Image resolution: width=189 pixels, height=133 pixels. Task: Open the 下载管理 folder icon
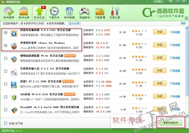[x=100, y=13]
